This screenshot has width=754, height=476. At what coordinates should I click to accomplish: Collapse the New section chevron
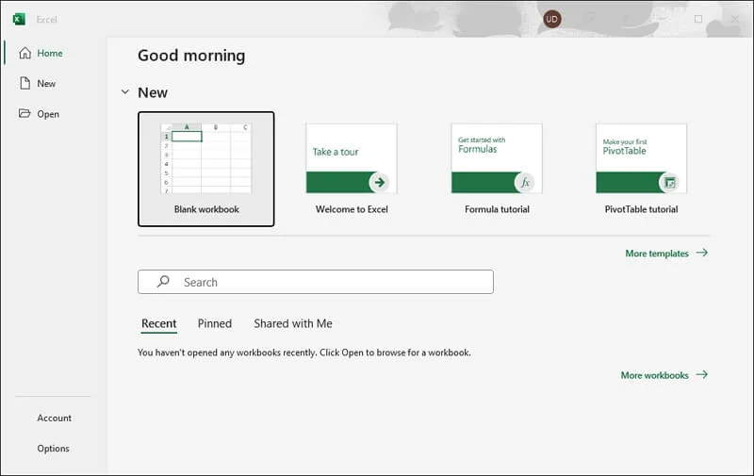tap(125, 91)
